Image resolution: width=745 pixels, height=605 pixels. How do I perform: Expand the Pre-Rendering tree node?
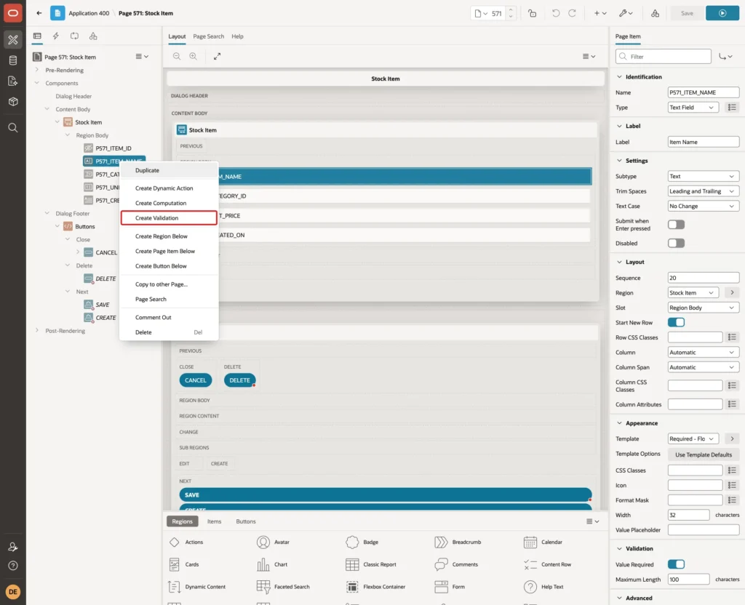[36, 70]
